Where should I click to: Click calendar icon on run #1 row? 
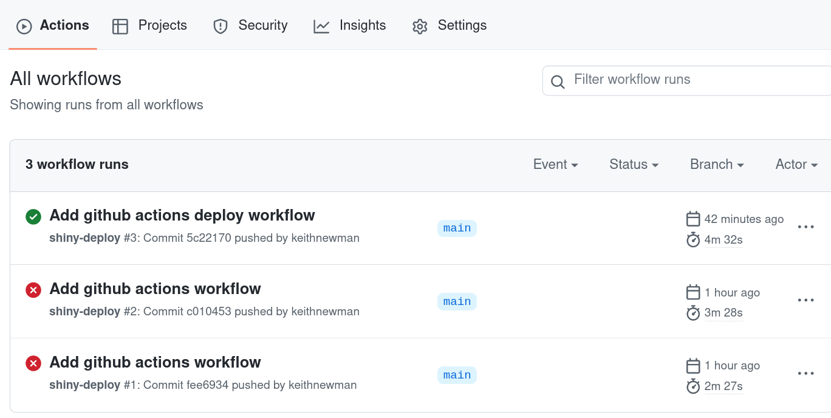(693, 366)
